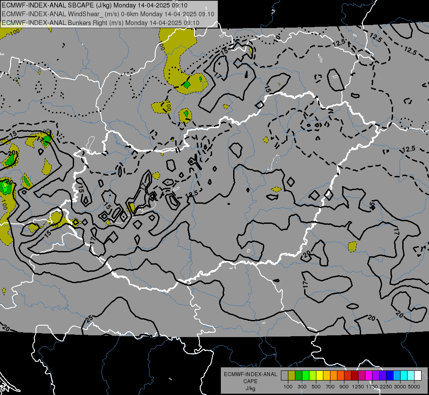This screenshot has height=395, width=429.
Task: Click the legend value 100
Action: pyautogui.click(x=288, y=387)
